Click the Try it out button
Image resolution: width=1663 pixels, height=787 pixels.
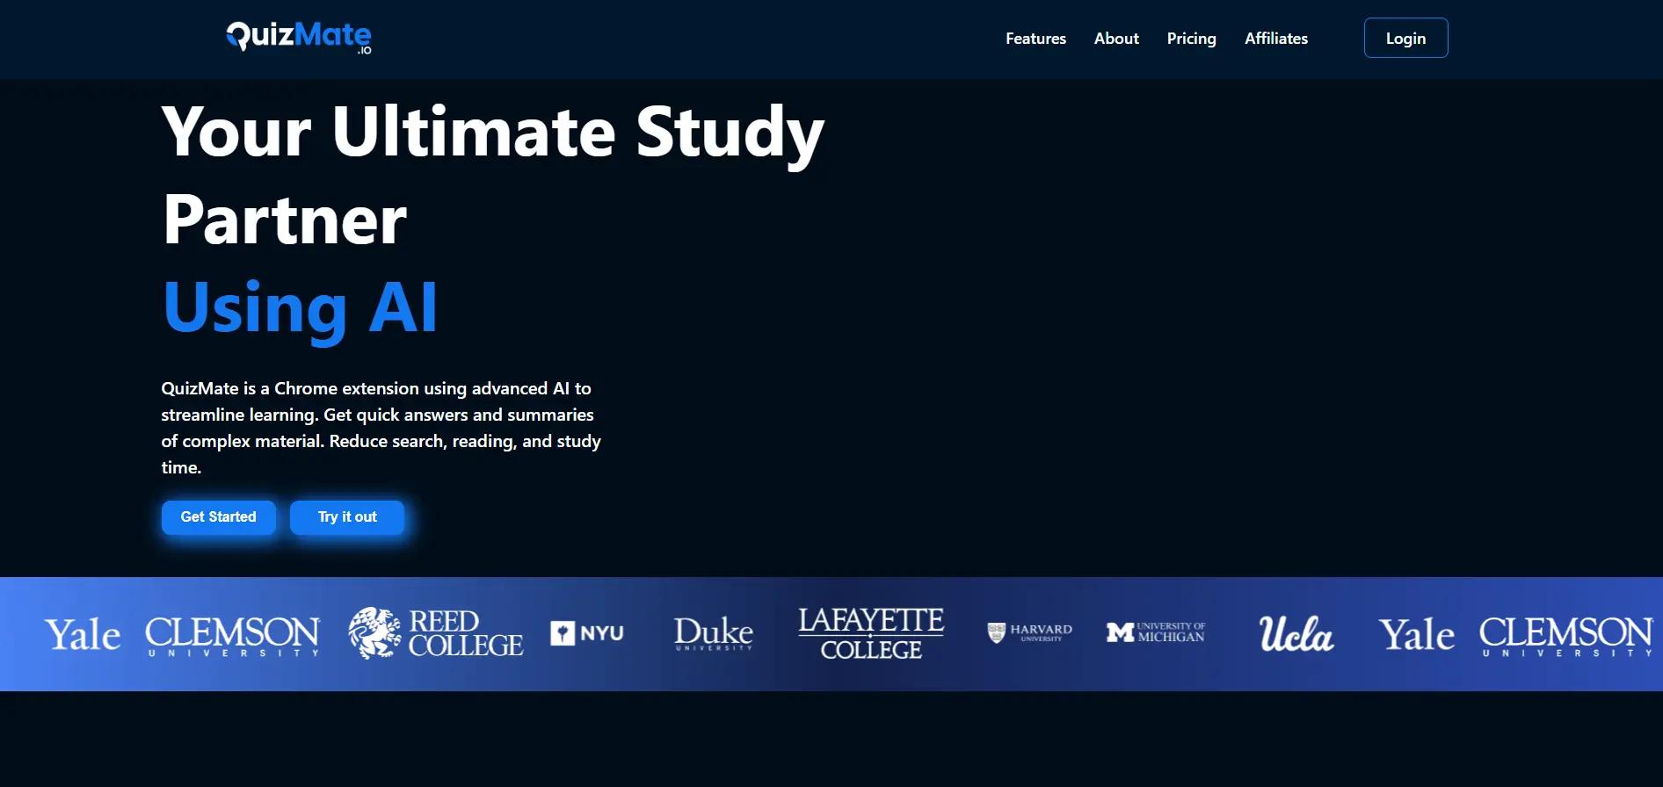tap(347, 517)
